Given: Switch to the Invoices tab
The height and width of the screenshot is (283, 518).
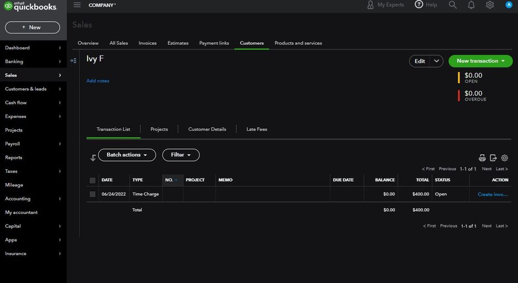Looking at the screenshot, I should coord(147,43).
